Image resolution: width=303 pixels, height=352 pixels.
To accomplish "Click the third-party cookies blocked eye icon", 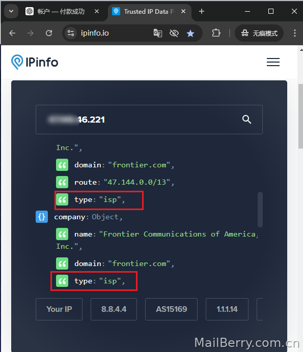I will tap(174, 33).
